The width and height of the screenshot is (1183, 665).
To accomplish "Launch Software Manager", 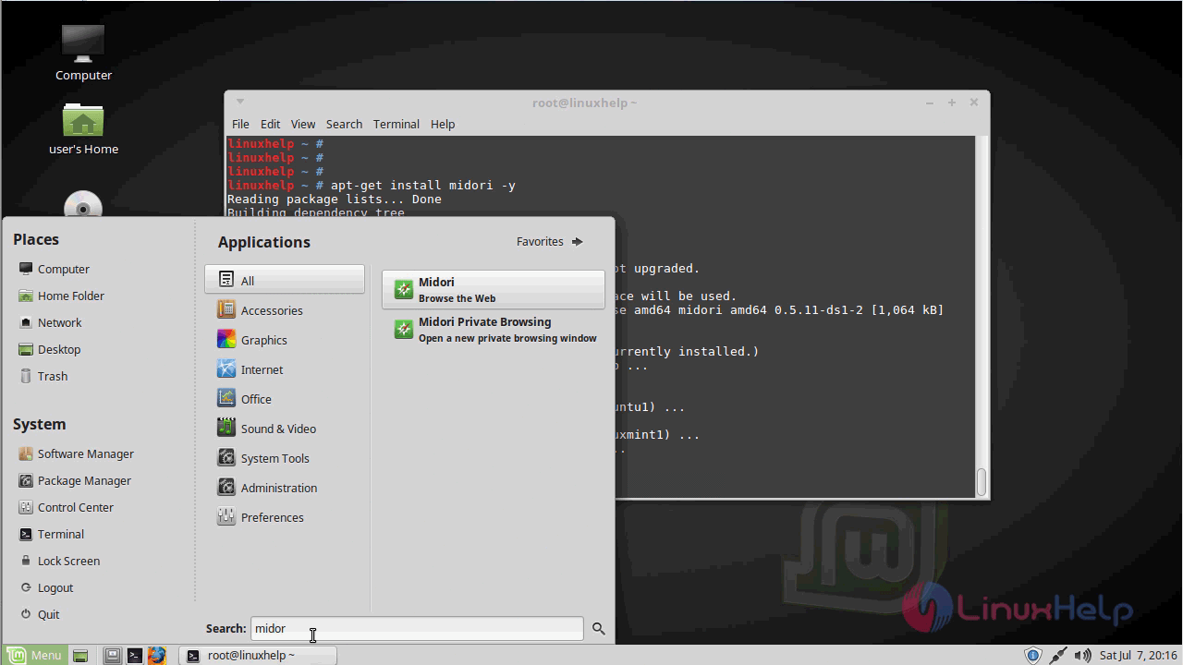I will (x=76, y=453).
